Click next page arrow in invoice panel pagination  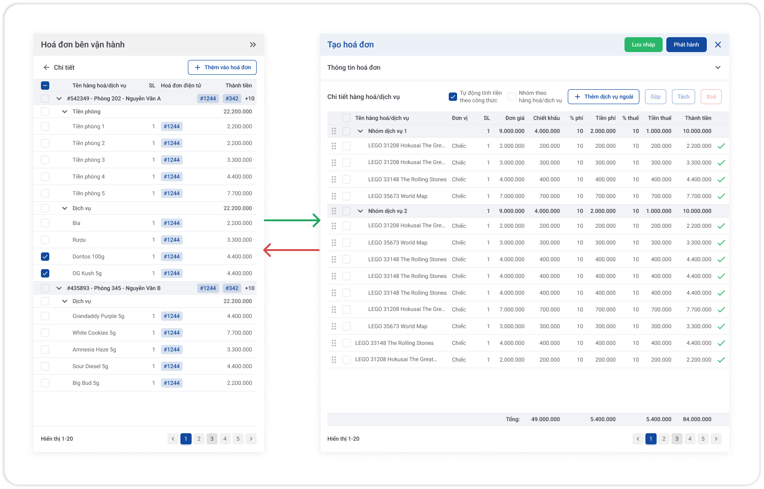coord(716,439)
